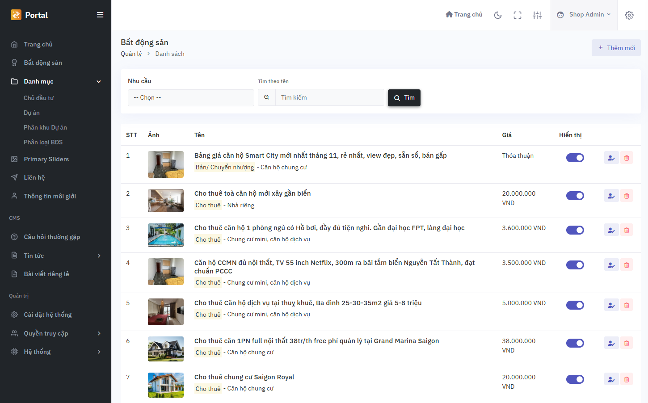Turn off the Hiển thị switch on row 4
Screen dimensions: 648x403
(575, 264)
